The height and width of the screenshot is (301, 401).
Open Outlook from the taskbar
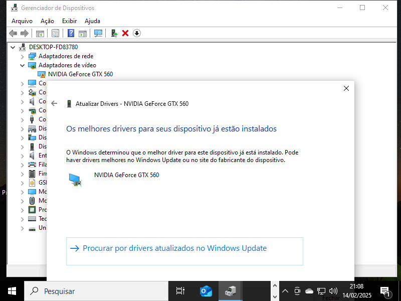pos(206,291)
